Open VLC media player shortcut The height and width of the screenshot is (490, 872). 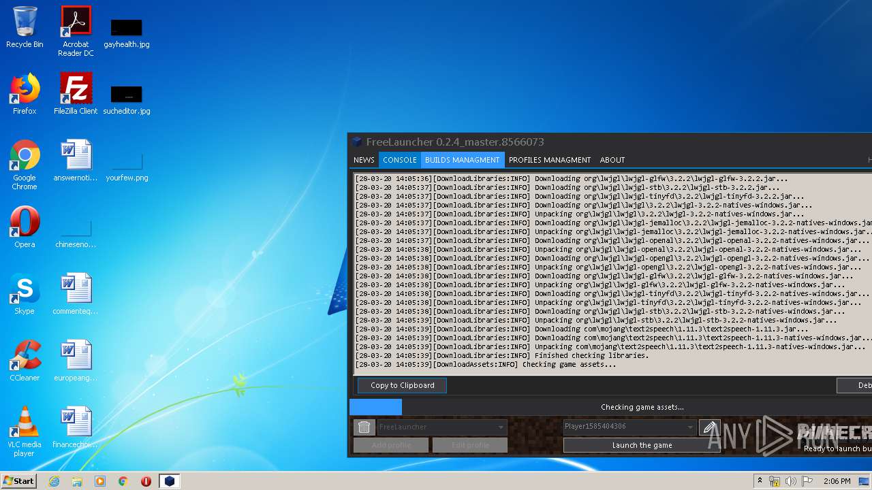click(25, 431)
